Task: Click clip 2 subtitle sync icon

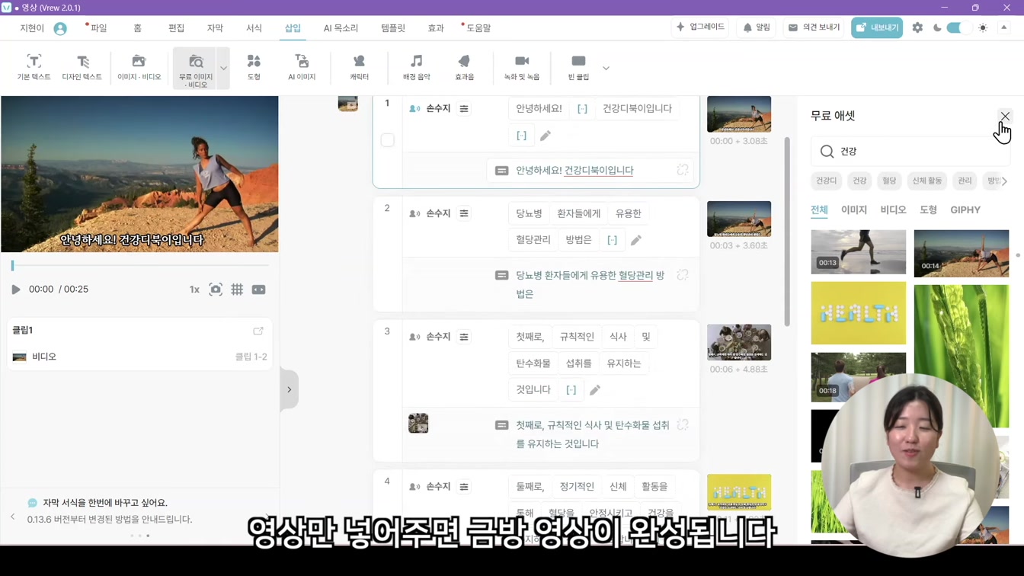Action: [x=683, y=275]
